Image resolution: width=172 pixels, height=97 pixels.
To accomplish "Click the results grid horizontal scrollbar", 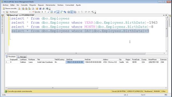I will [53, 88].
